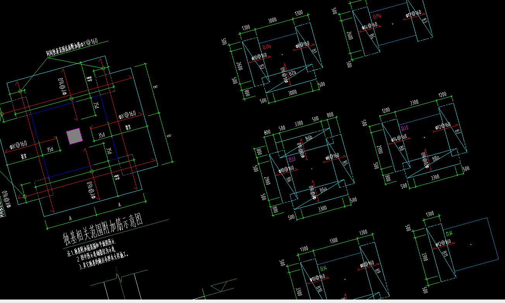Select the B10 slab label

pos(319,289)
